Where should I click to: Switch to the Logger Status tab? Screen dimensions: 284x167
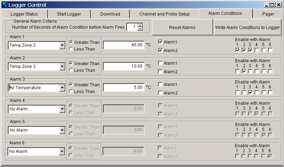point(24,14)
